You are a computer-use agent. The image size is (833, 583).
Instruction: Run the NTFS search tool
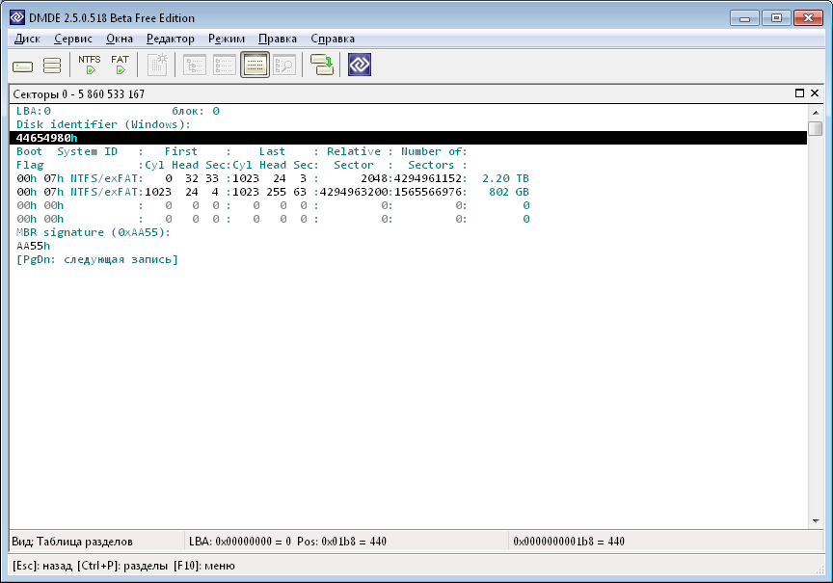coord(90,65)
